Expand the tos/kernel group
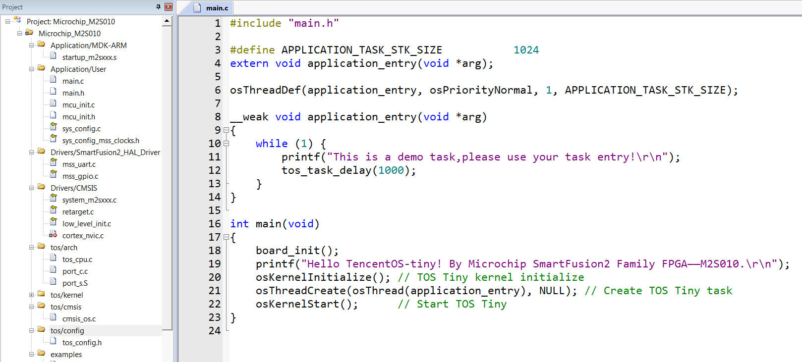The height and width of the screenshot is (362, 802). click(32, 295)
